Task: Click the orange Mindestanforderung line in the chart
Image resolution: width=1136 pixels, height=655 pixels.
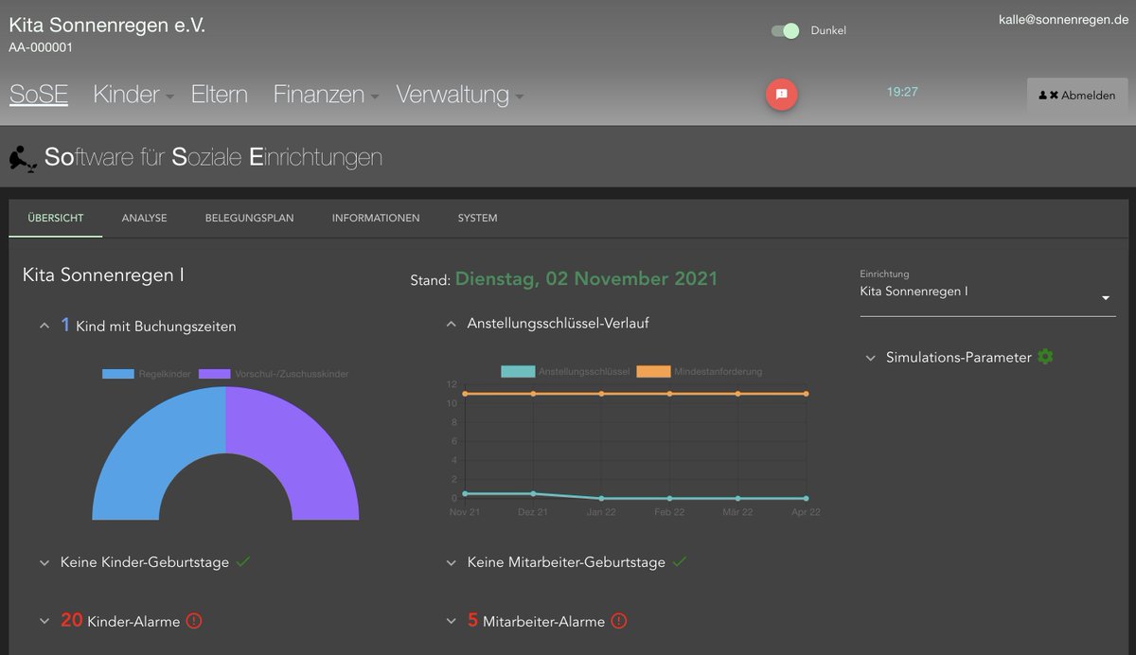Action: [x=635, y=394]
